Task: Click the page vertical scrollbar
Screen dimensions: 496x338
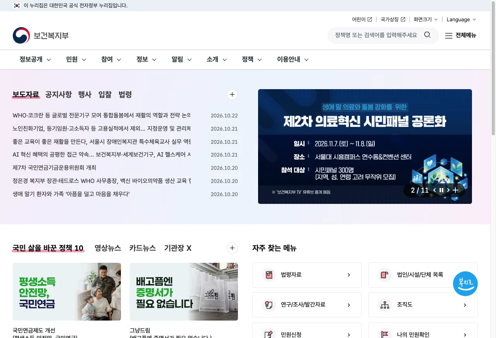Action: click(493, 68)
